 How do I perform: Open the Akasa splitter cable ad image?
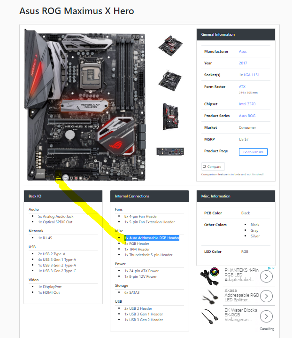(209, 297)
